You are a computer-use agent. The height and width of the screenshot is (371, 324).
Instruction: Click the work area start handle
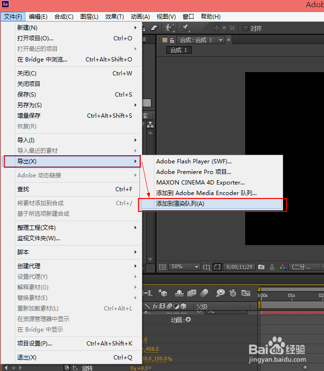[x=259, y=305]
